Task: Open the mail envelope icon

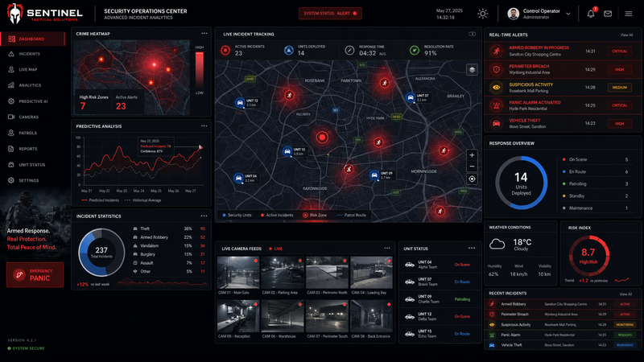Action: tap(608, 14)
